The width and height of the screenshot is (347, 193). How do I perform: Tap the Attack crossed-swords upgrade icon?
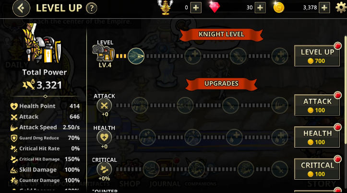point(104,105)
